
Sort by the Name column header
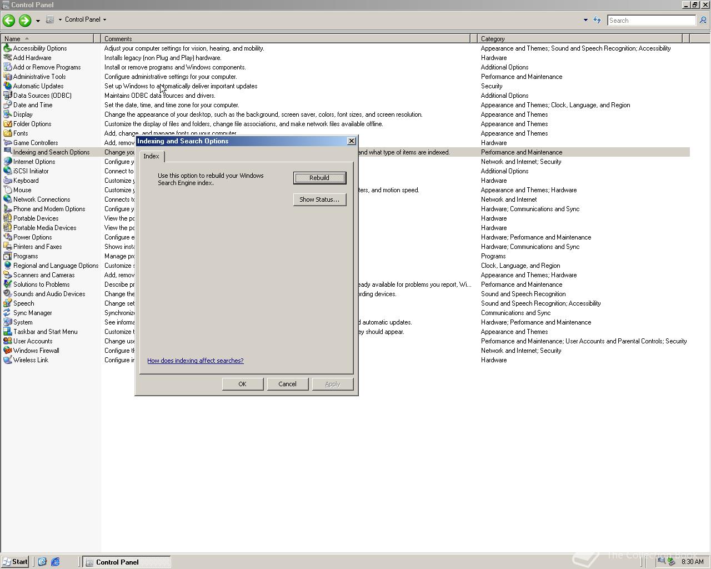pos(48,39)
